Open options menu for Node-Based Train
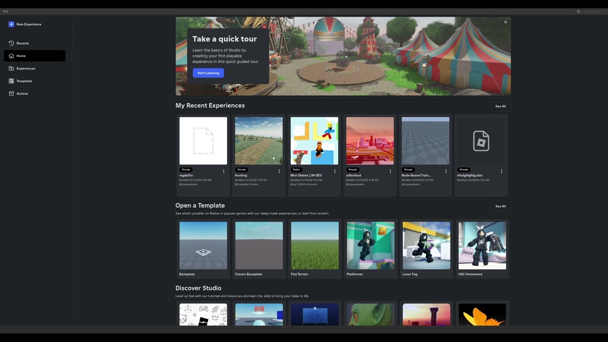 pyautogui.click(x=446, y=171)
